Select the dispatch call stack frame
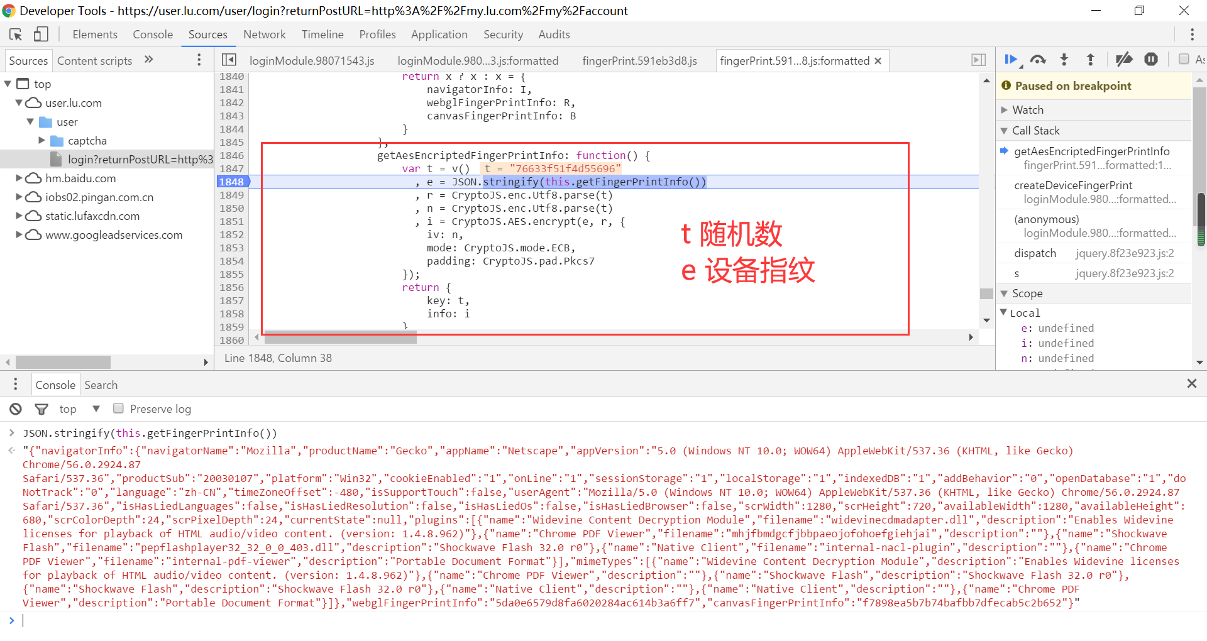Viewport: 1207px width, 641px height. pos(1094,253)
